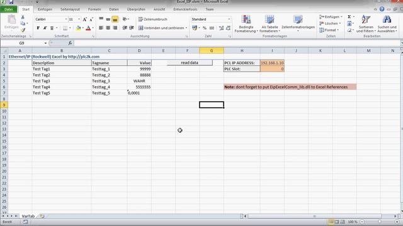Toggle the highlighted bottom align button
Screen dimensions: 403x226
[115, 19]
